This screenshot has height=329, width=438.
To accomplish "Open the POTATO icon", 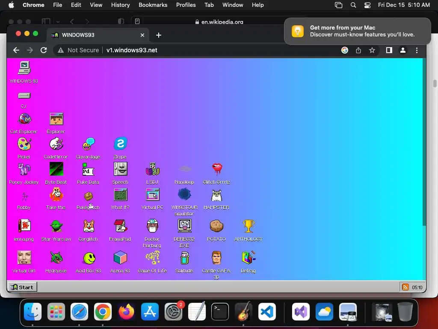I will [216, 226].
